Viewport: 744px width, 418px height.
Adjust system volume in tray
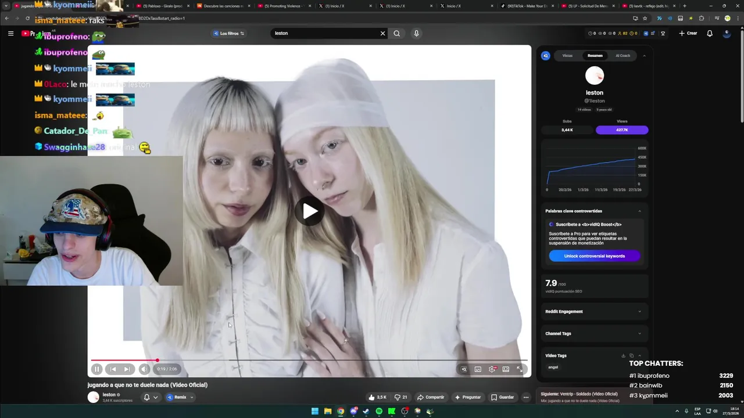click(715, 411)
